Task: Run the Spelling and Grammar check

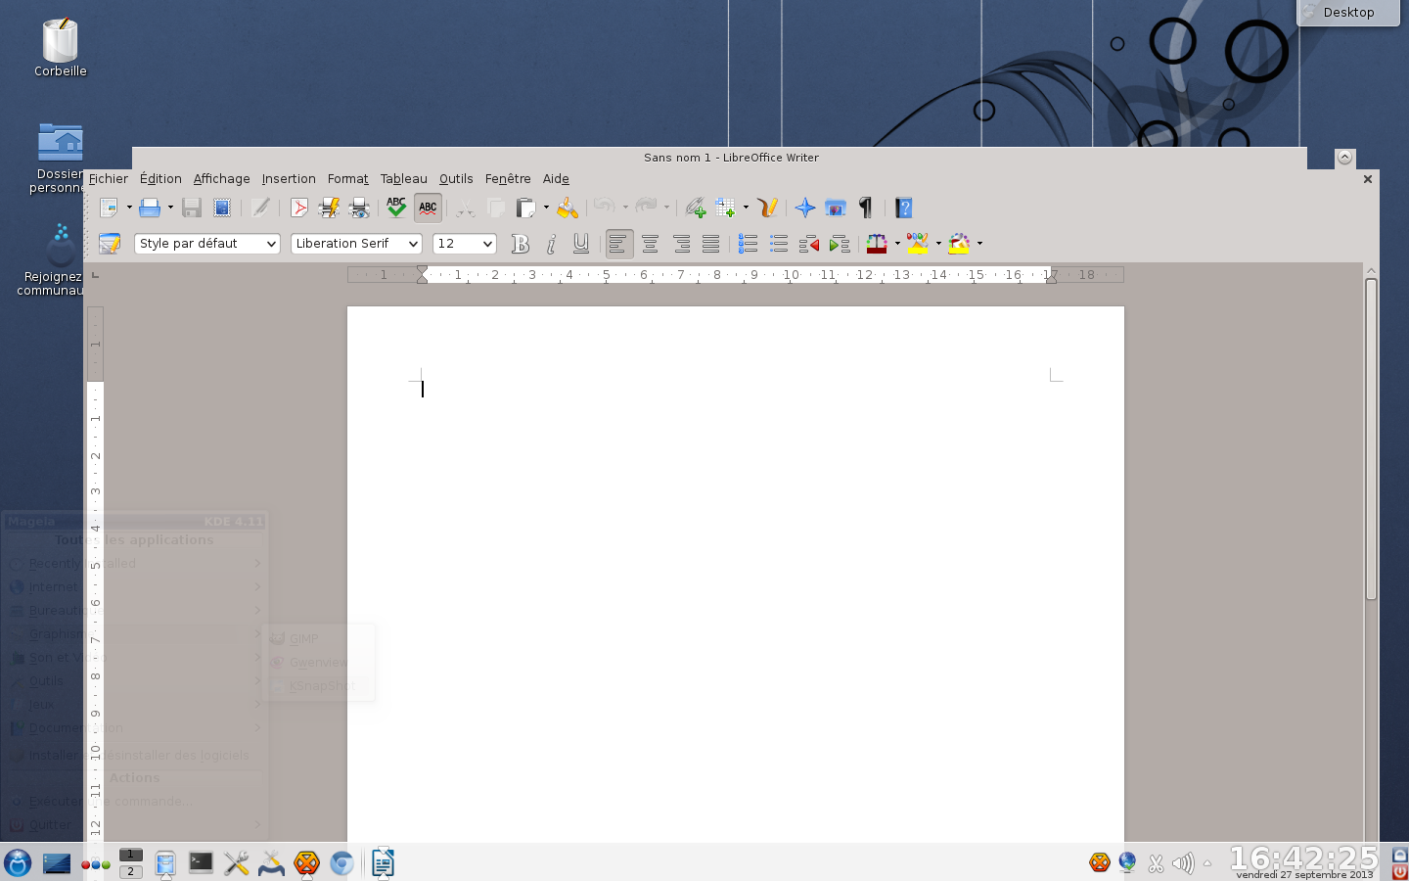Action: 396,208
